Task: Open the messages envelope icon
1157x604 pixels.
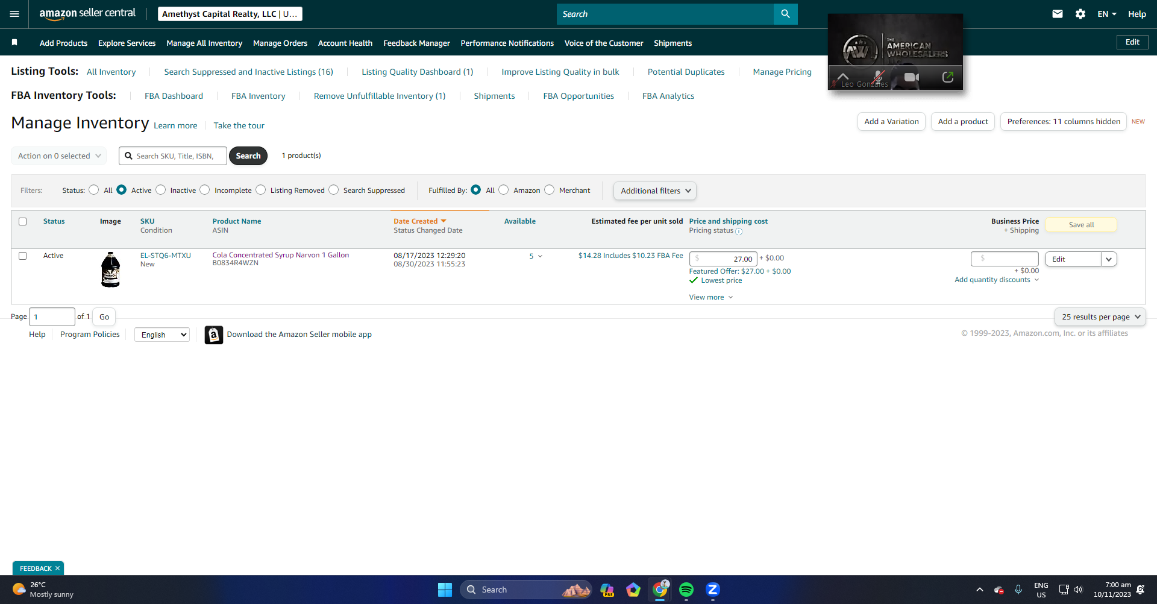Action: [x=1058, y=14]
